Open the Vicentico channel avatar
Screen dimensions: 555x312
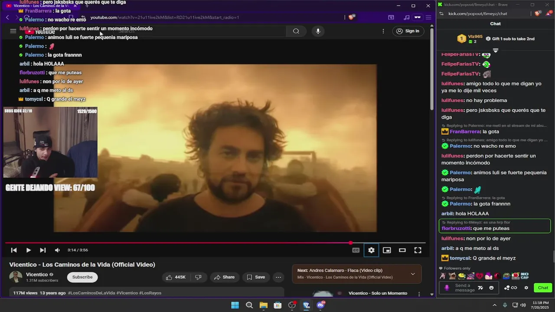pos(16,277)
